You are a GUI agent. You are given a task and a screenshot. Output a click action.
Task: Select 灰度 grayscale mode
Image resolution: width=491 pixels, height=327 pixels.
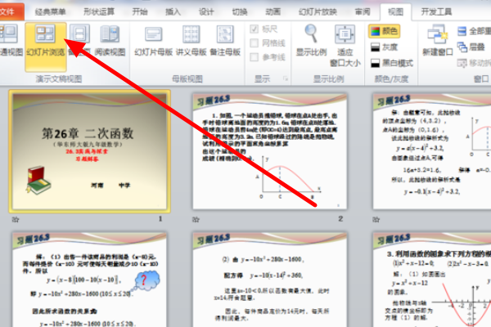(384, 47)
